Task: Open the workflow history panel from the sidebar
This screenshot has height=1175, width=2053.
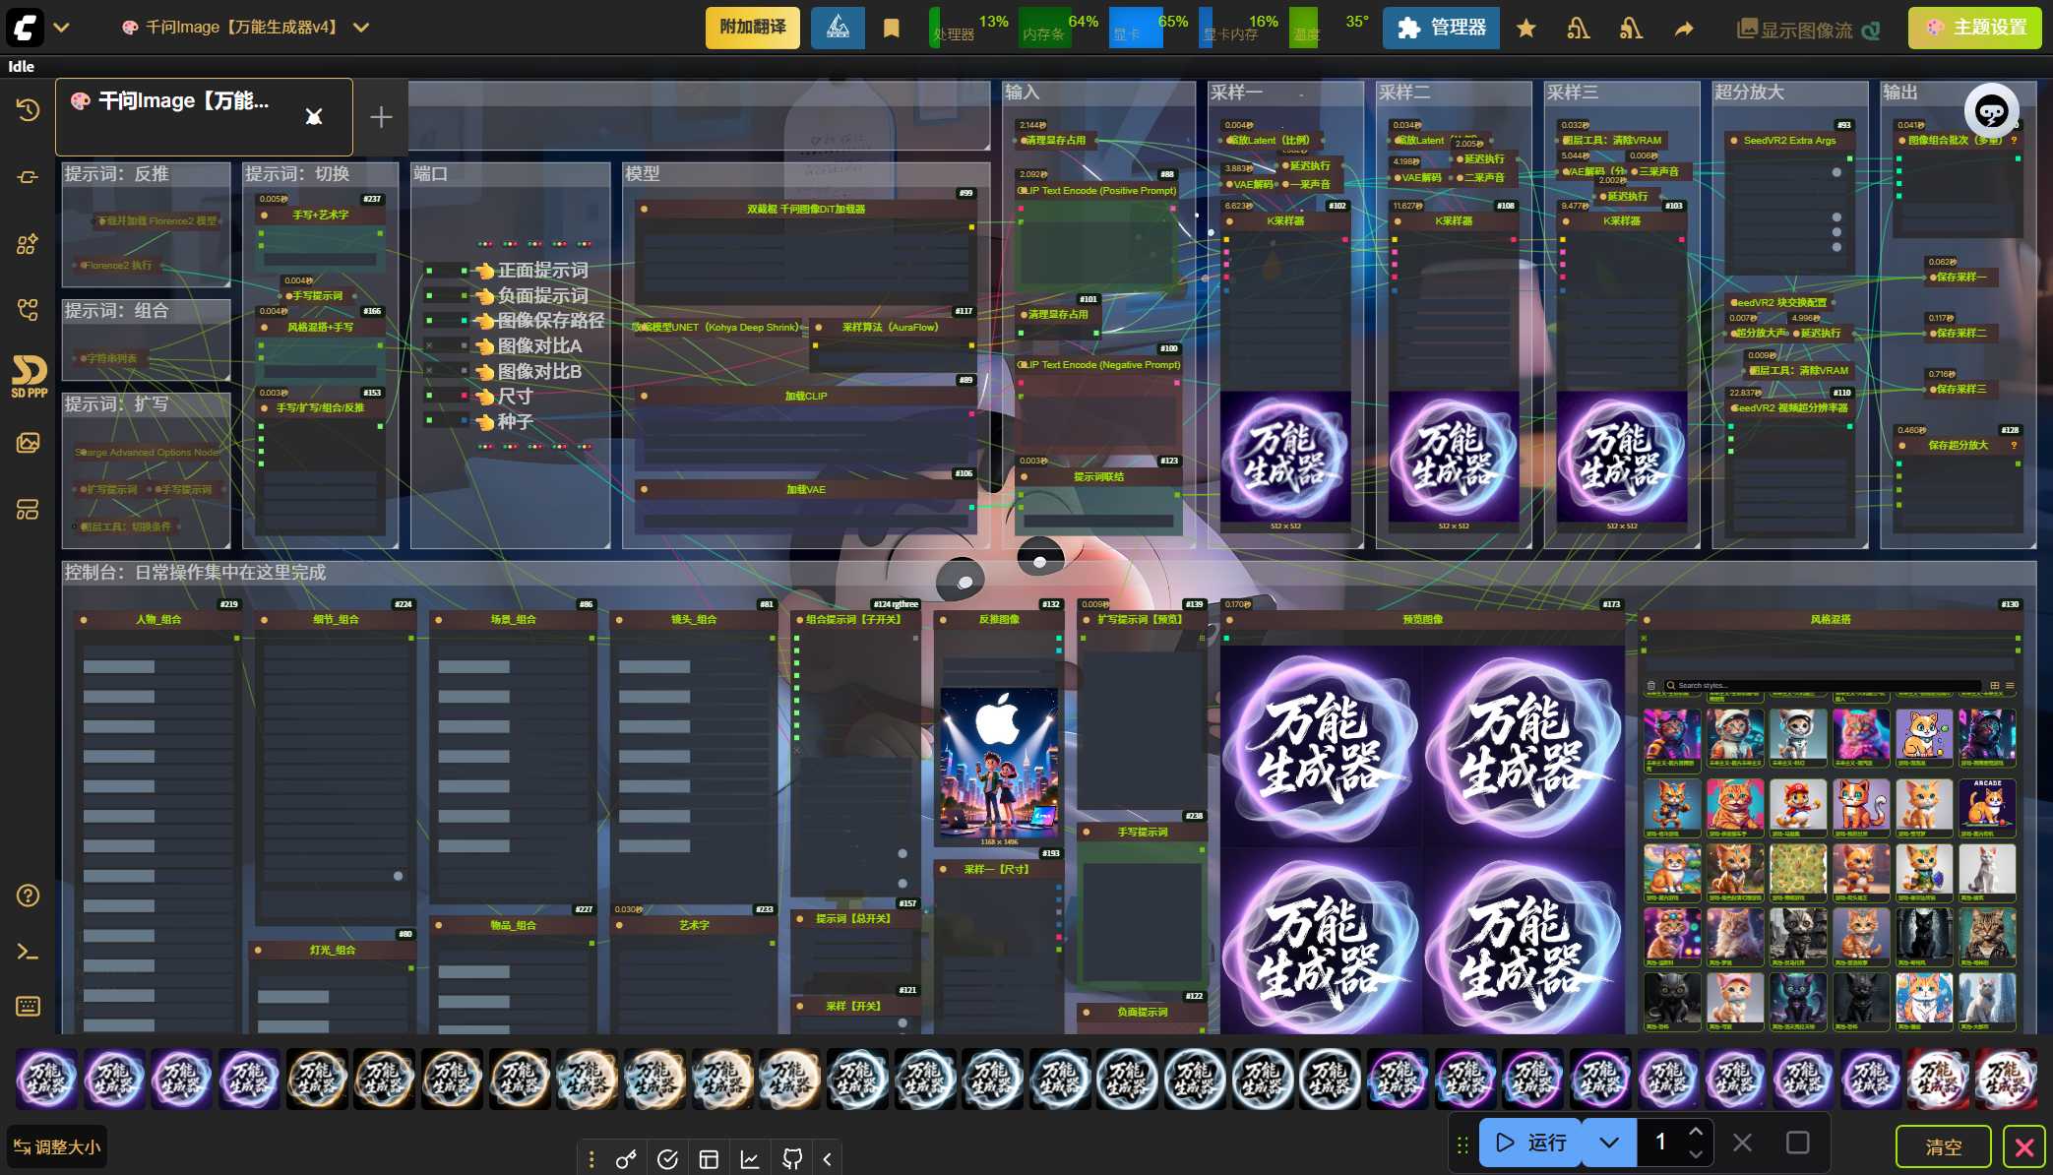Action: click(28, 111)
